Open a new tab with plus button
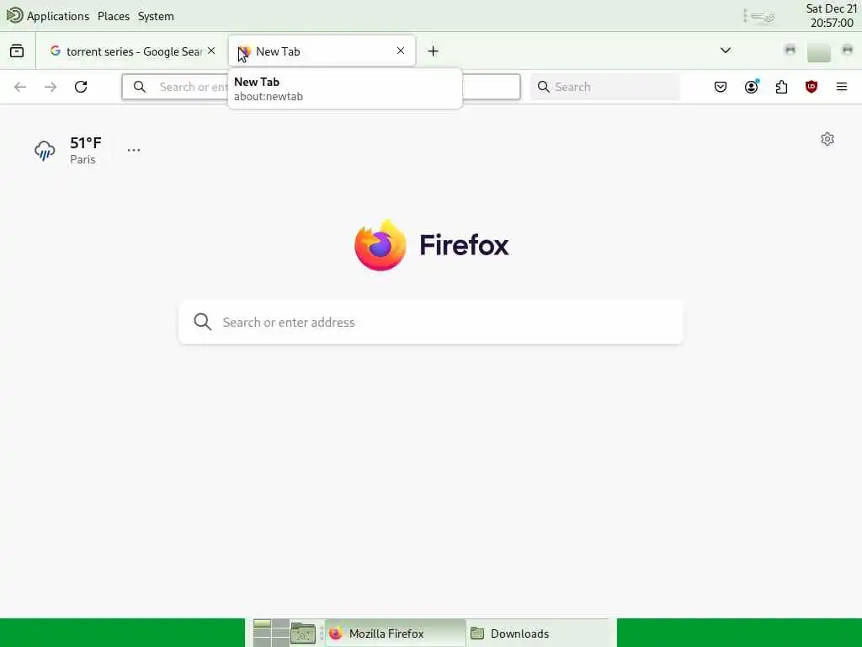 [x=434, y=51]
